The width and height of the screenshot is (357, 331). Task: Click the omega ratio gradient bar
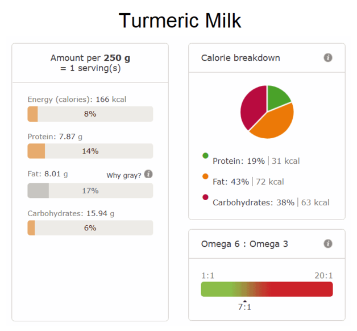click(x=267, y=289)
